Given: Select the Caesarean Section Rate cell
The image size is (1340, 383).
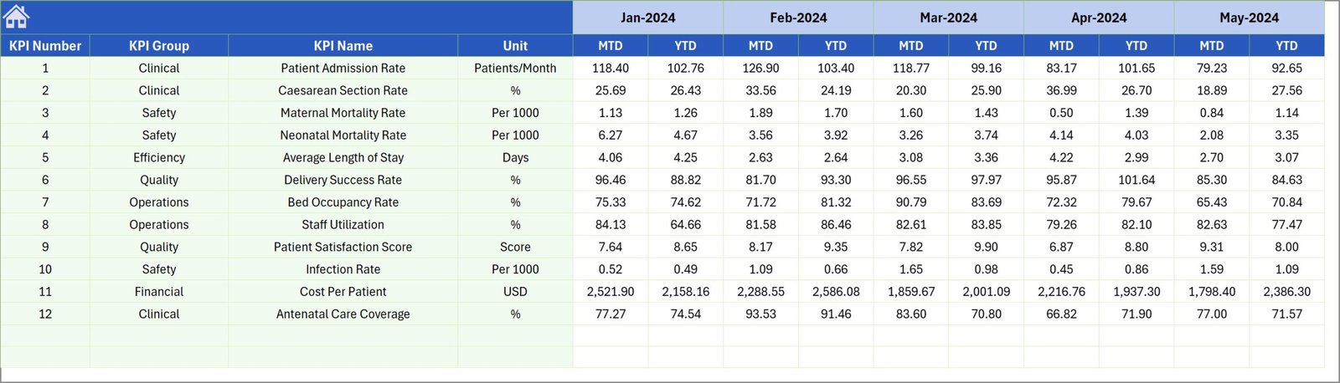Looking at the screenshot, I should pos(343,90).
